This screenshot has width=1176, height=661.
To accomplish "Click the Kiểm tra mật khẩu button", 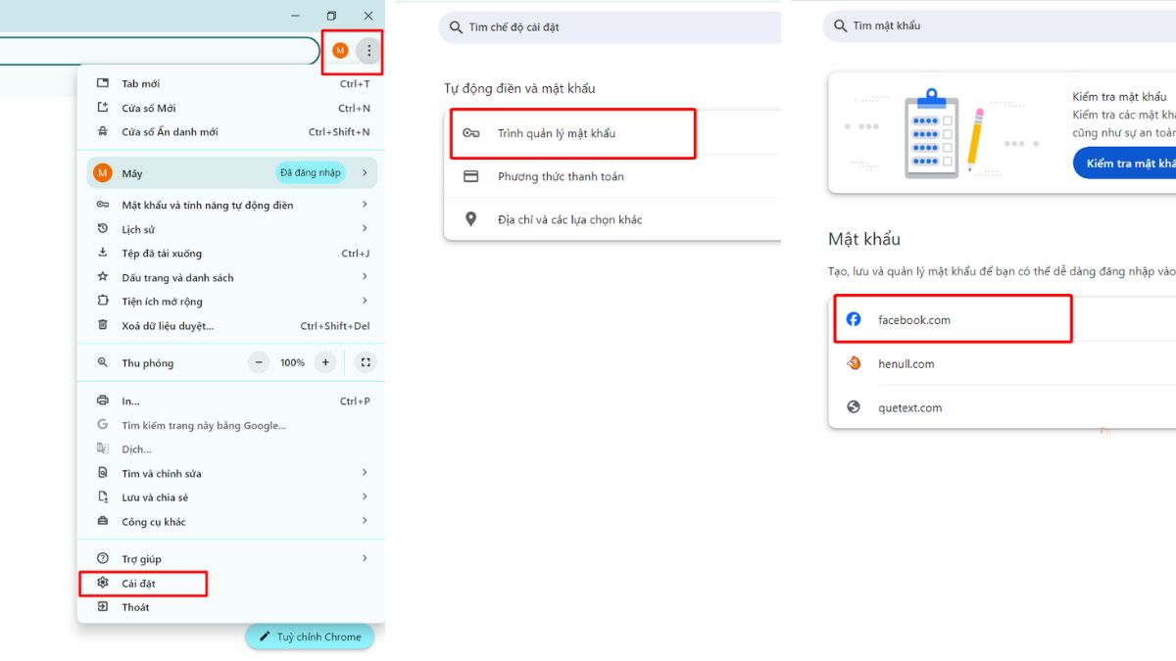I will tap(1127, 164).
